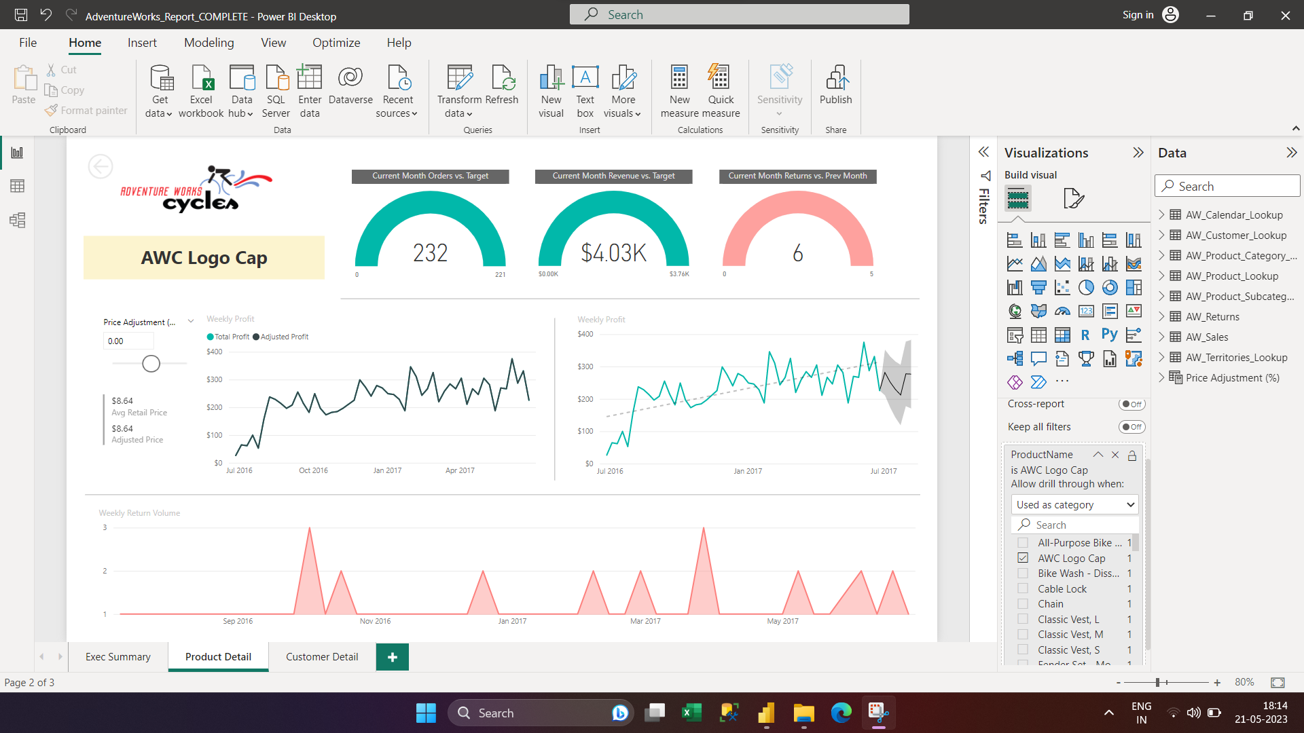Insert a New visual
The height and width of the screenshot is (733, 1304).
point(551,91)
